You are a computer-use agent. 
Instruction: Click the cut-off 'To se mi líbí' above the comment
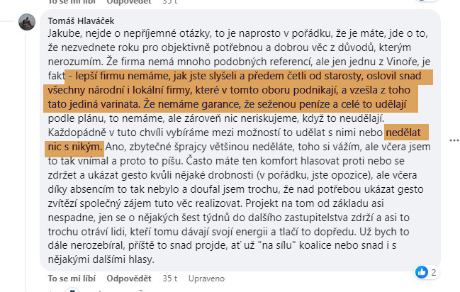click(72, 3)
